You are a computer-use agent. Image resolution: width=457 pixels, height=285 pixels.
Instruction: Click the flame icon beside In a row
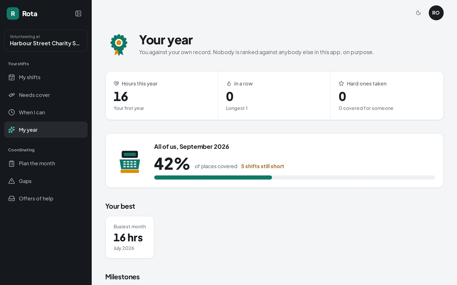[229, 84]
